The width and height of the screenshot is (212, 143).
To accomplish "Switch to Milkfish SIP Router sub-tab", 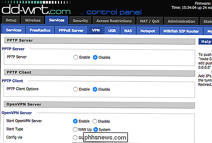I will pos(181,31).
